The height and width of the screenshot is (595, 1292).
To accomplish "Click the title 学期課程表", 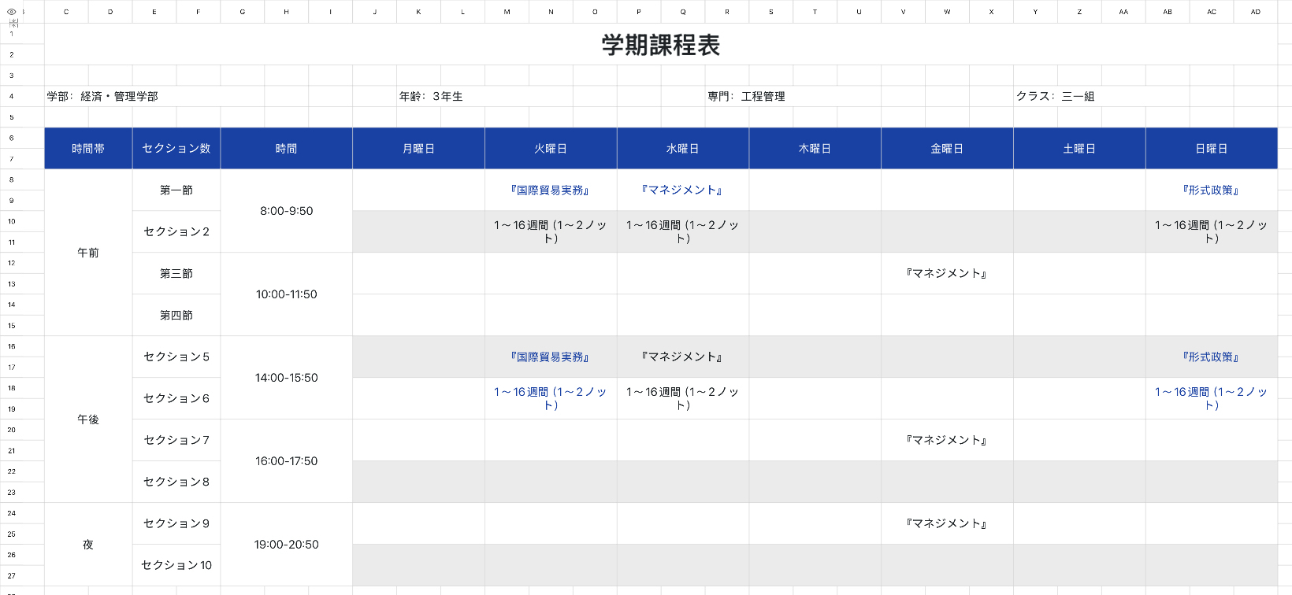I will [661, 45].
